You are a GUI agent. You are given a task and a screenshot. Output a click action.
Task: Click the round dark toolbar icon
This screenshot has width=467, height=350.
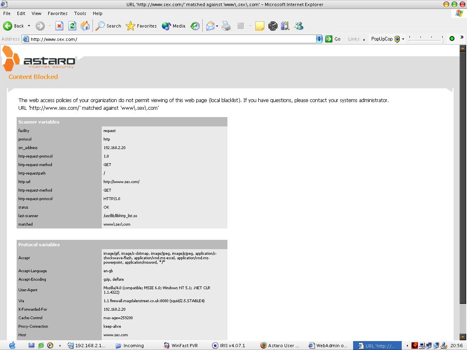(x=273, y=26)
